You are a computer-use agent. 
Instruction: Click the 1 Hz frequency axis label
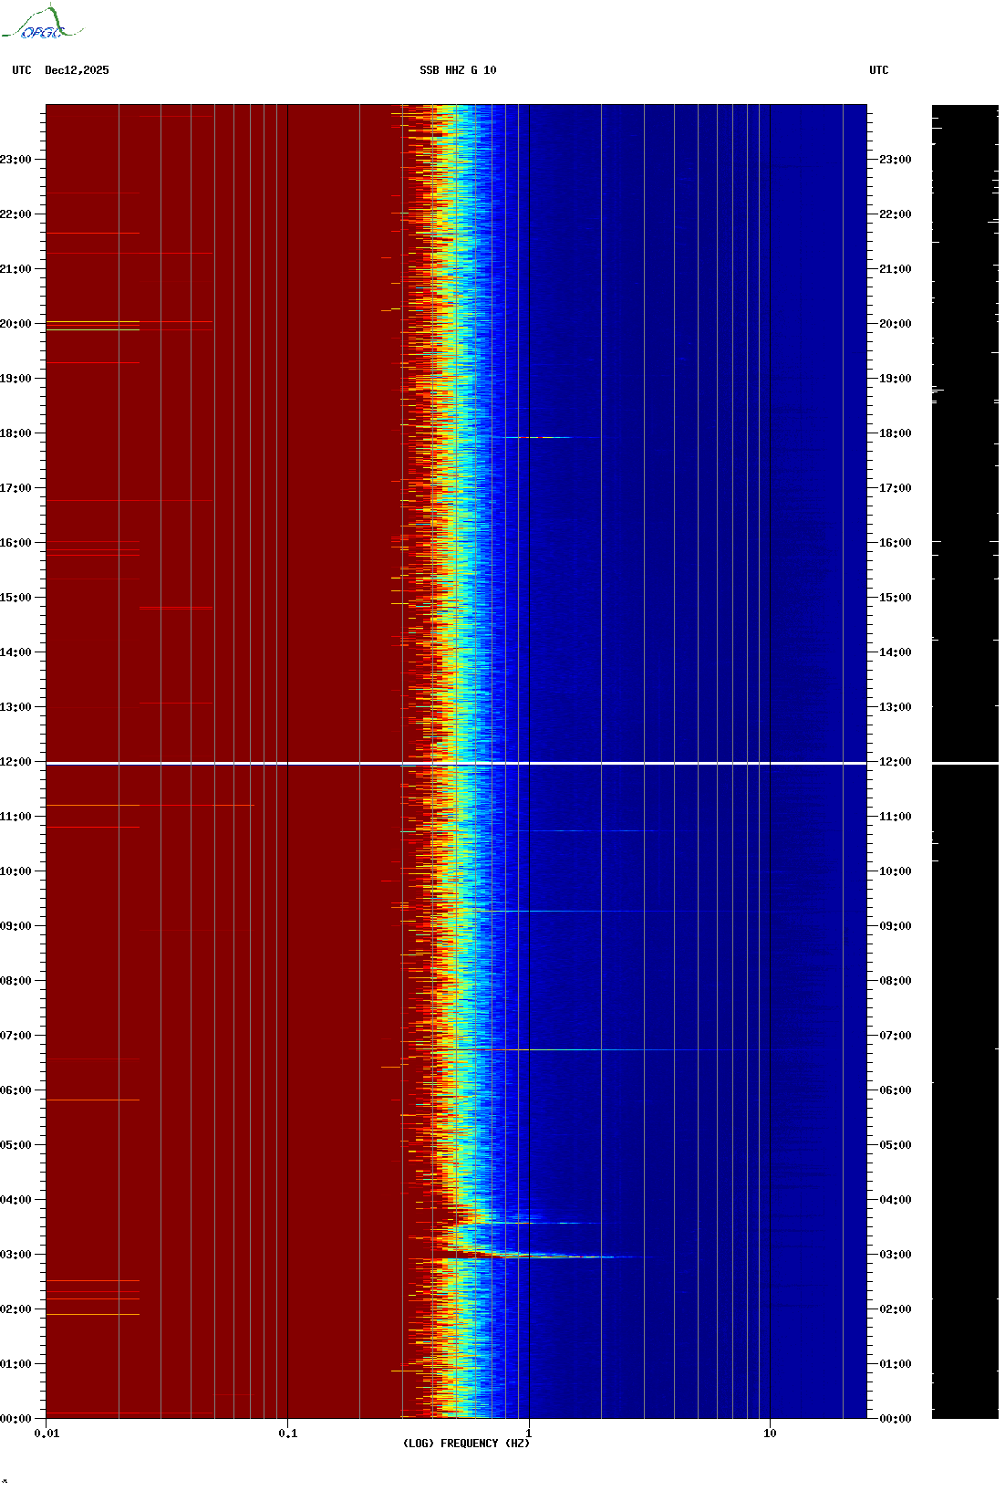point(528,1433)
